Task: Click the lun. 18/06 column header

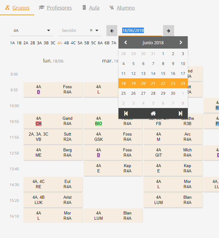Action: pos(53,61)
